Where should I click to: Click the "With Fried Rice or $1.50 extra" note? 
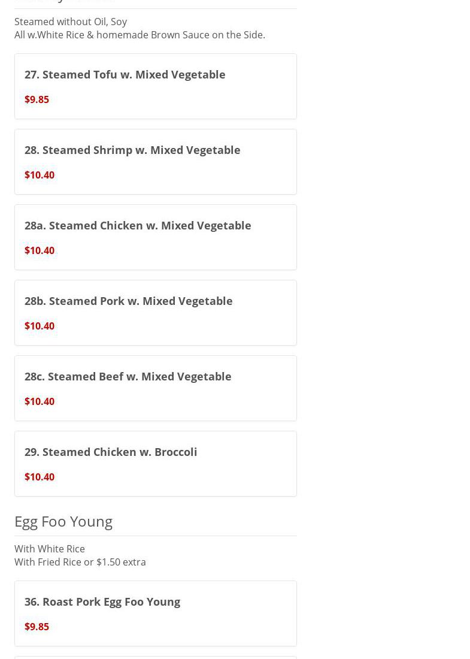(x=80, y=562)
